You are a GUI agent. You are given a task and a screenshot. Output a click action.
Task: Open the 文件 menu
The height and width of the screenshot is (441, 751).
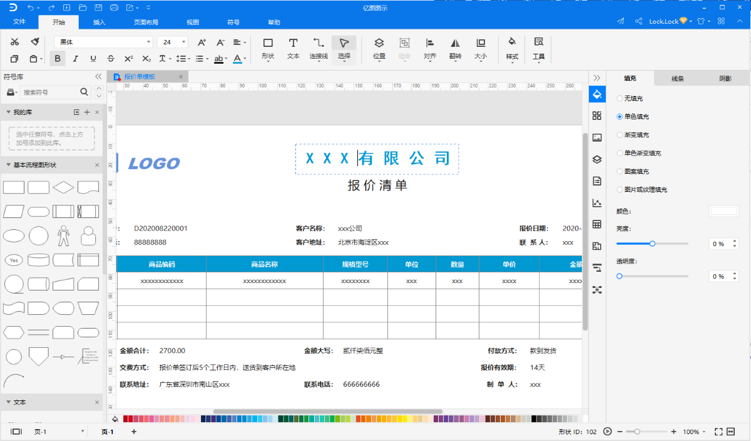19,22
